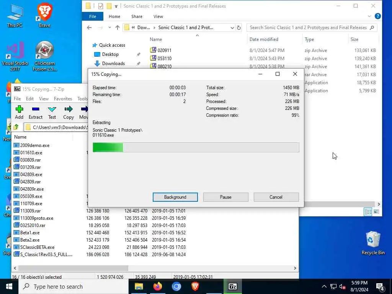
Task: Open File Explorer from the taskbar
Action: [x=139, y=286]
